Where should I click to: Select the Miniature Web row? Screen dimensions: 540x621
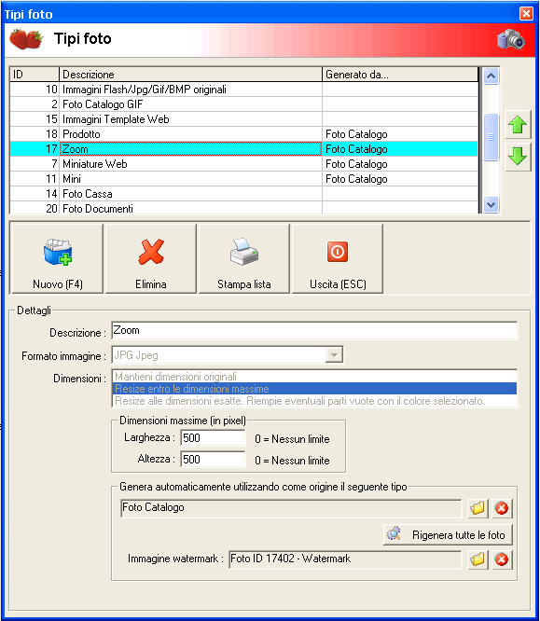coord(243,164)
